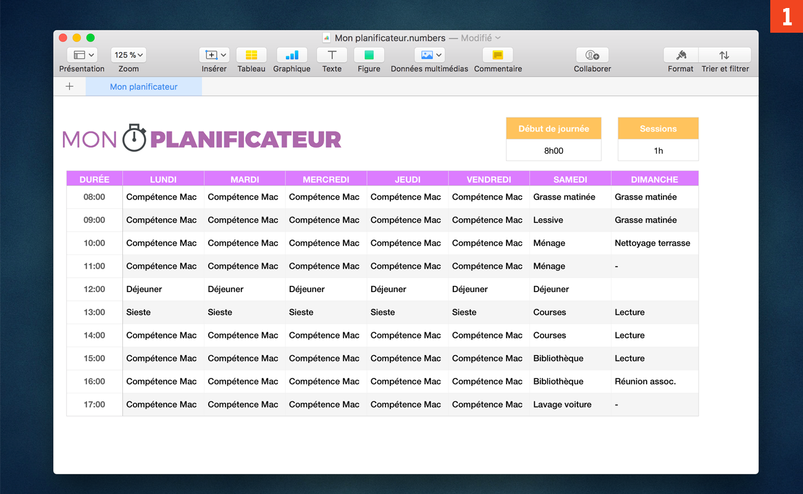
Task: Select the Mon planificateur sheet tab
Action: (x=144, y=86)
